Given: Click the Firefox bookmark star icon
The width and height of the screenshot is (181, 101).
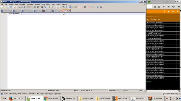Looking at the screenshot, I should (x=155, y=7).
